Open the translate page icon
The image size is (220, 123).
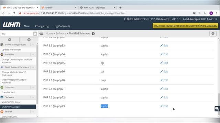point(194,13)
